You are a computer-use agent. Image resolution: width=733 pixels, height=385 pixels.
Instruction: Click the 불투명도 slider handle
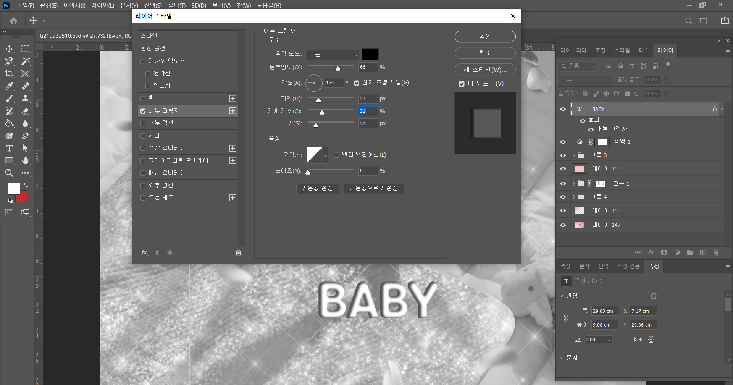coord(338,68)
